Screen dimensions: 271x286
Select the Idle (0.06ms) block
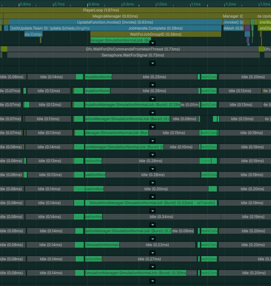[183, 231]
